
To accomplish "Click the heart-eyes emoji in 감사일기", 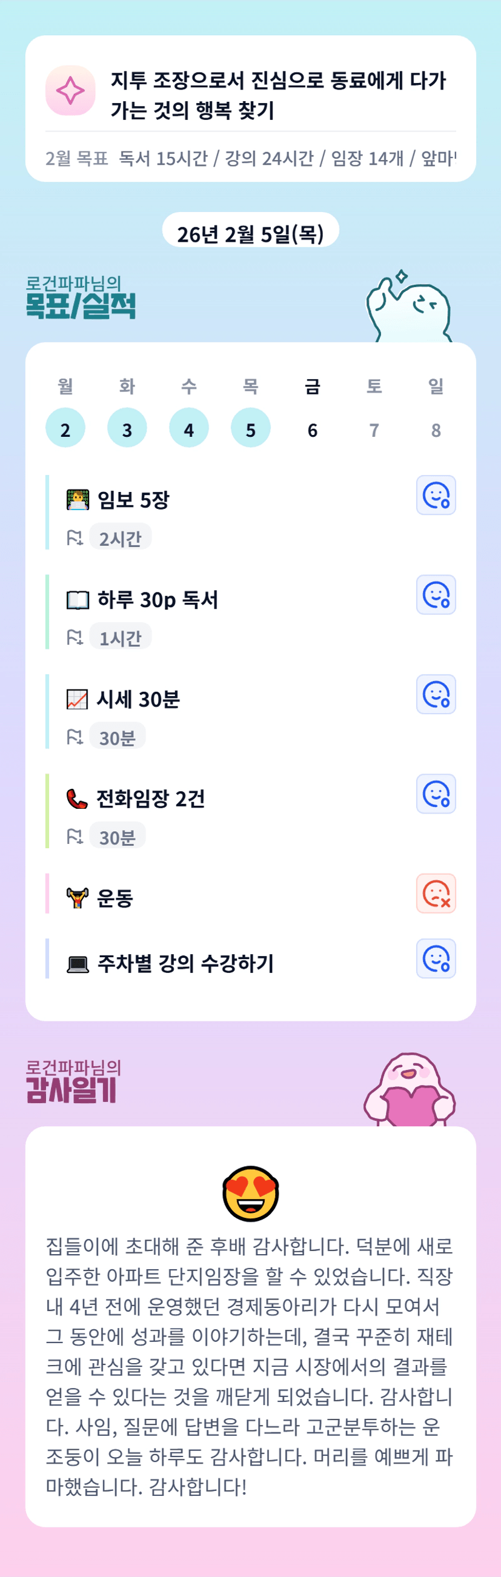I will click(251, 1193).
